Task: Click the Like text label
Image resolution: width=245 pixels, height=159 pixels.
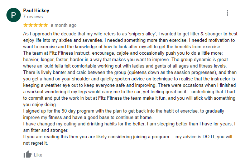Action: pos(38,155)
